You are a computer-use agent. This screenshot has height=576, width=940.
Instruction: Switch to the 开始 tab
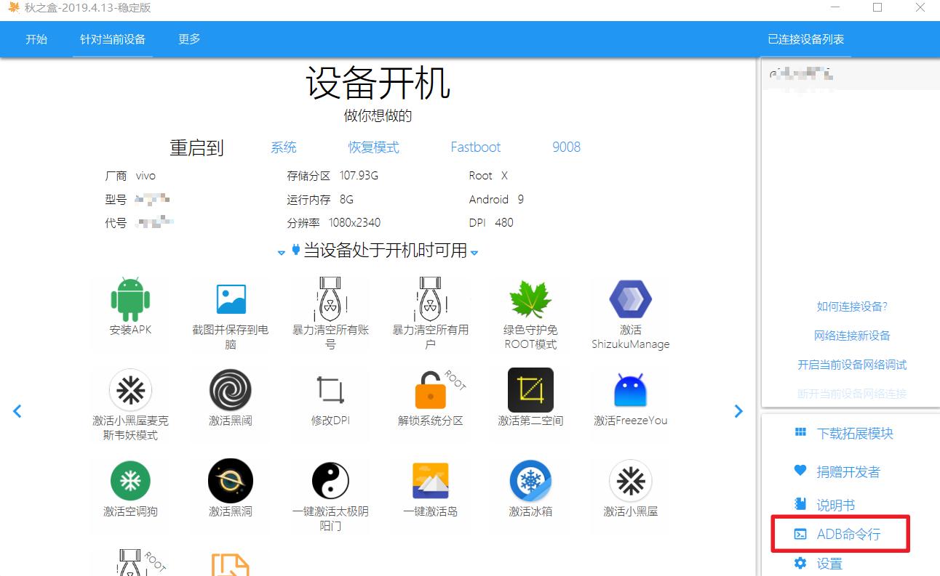pyautogui.click(x=36, y=39)
